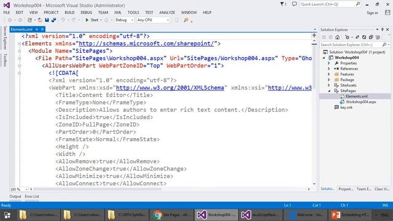The height and width of the screenshot is (221, 393).
Task: Click the Quick Launch search field
Action: coord(330,4)
